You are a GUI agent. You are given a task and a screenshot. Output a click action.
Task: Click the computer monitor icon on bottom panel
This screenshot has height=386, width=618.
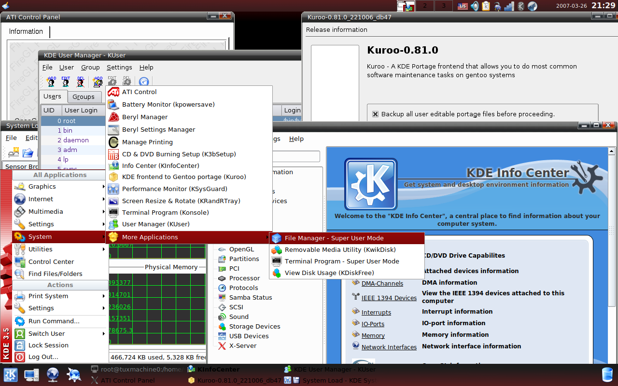click(32, 375)
